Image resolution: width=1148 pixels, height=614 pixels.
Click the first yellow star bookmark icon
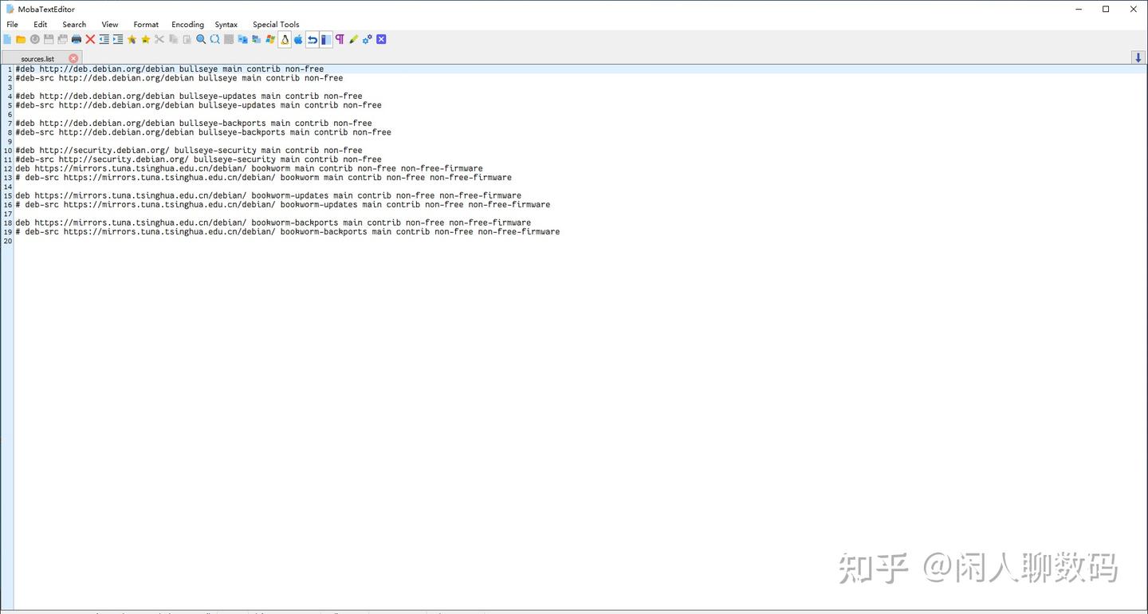pos(132,39)
